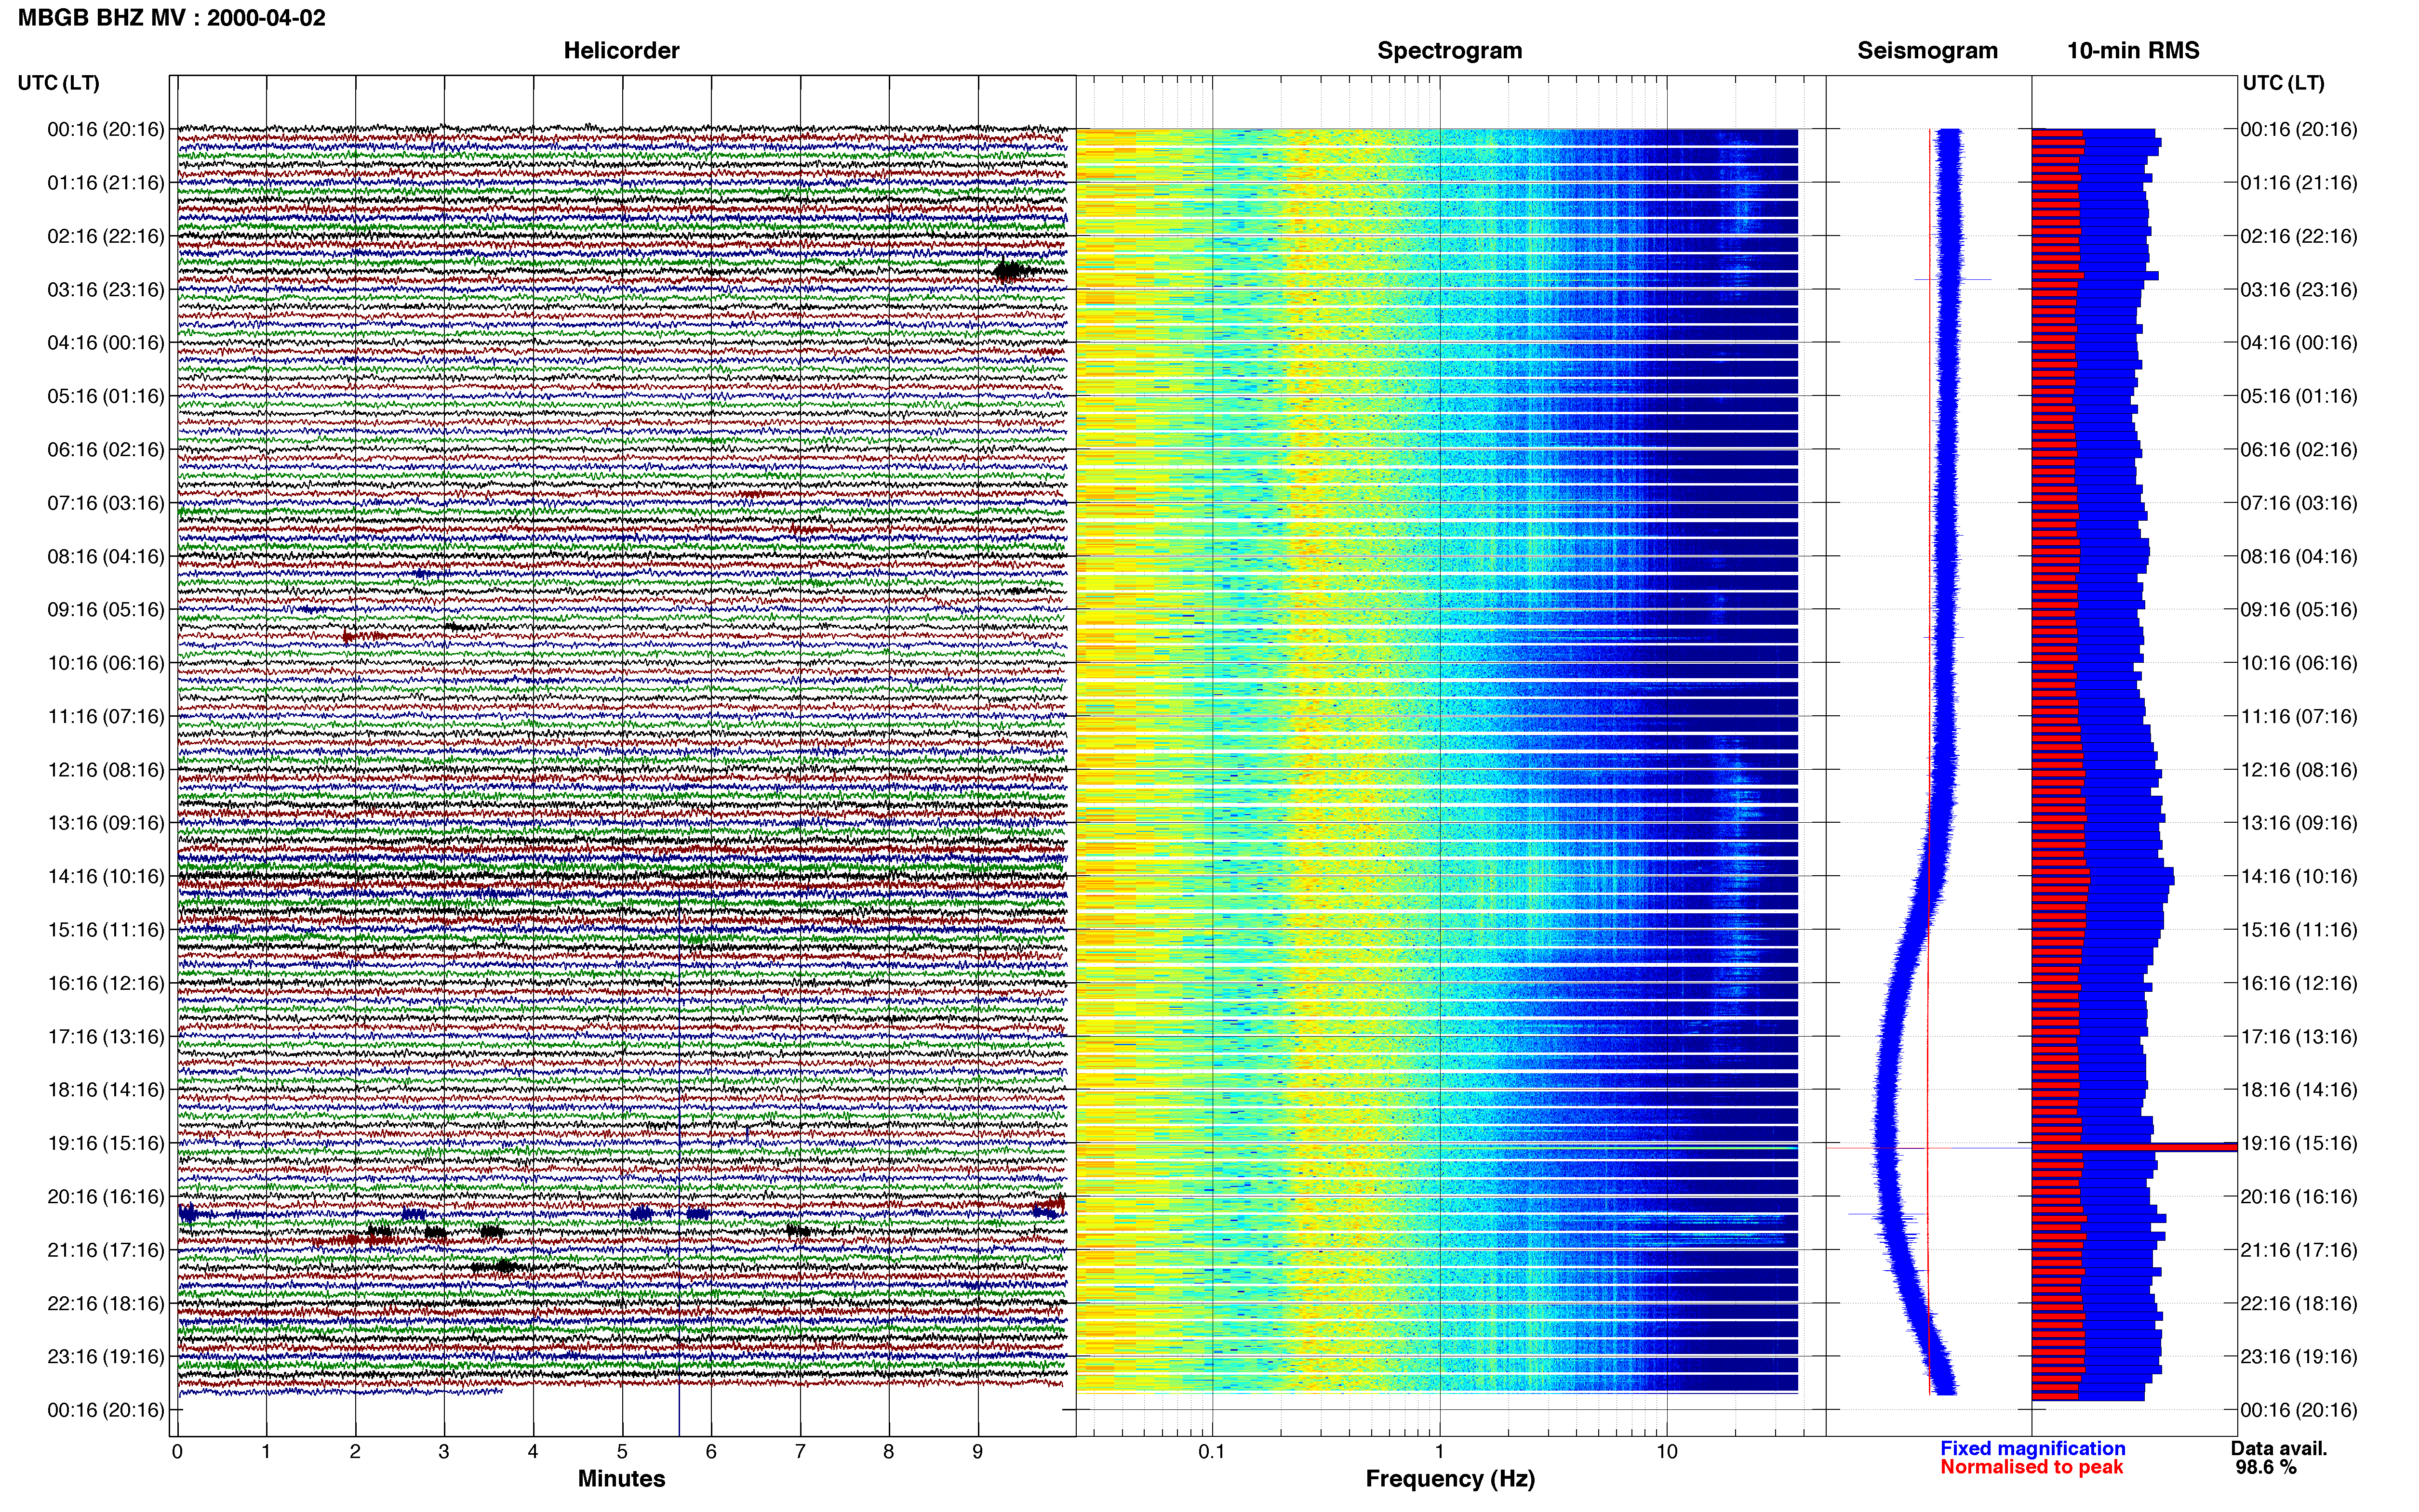Click the '0.1' tick on the frequency axis
Screen dimensions: 2419x1512
point(1212,1452)
